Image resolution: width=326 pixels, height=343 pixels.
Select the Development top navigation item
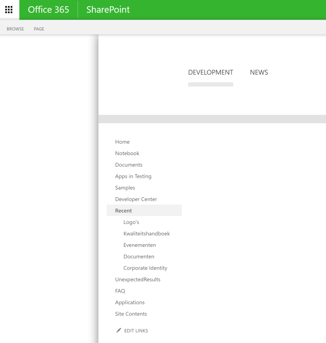pyautogui.click(x=210, y=73)
